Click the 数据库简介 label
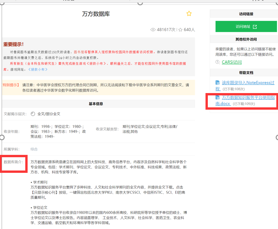The image size is (278, 229). tap(14, 162)
